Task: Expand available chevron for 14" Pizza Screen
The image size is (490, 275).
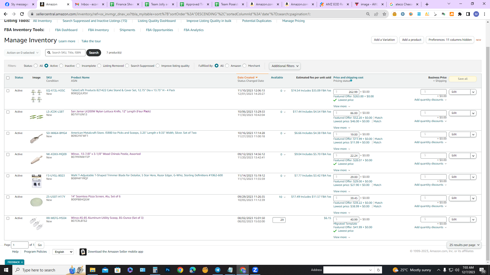Action: (285, 197)
